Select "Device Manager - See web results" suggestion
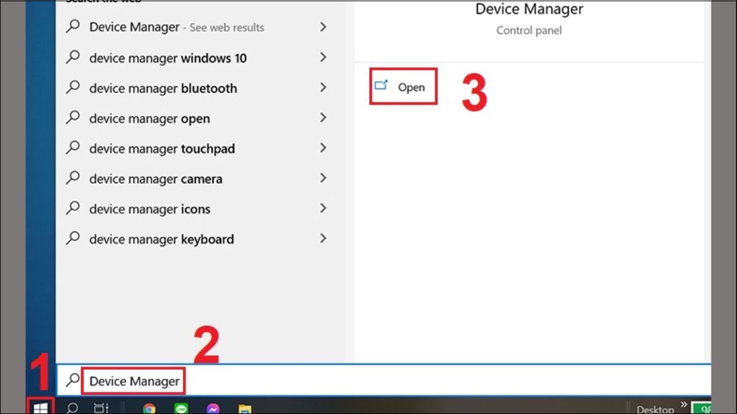The image size is (737, 414). 200,27
